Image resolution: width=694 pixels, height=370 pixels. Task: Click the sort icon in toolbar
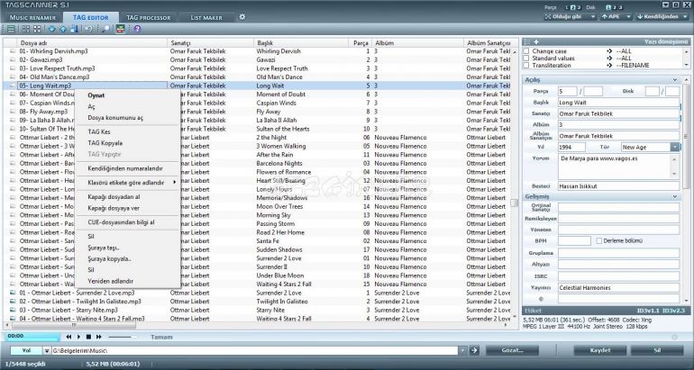coord(74,29)
